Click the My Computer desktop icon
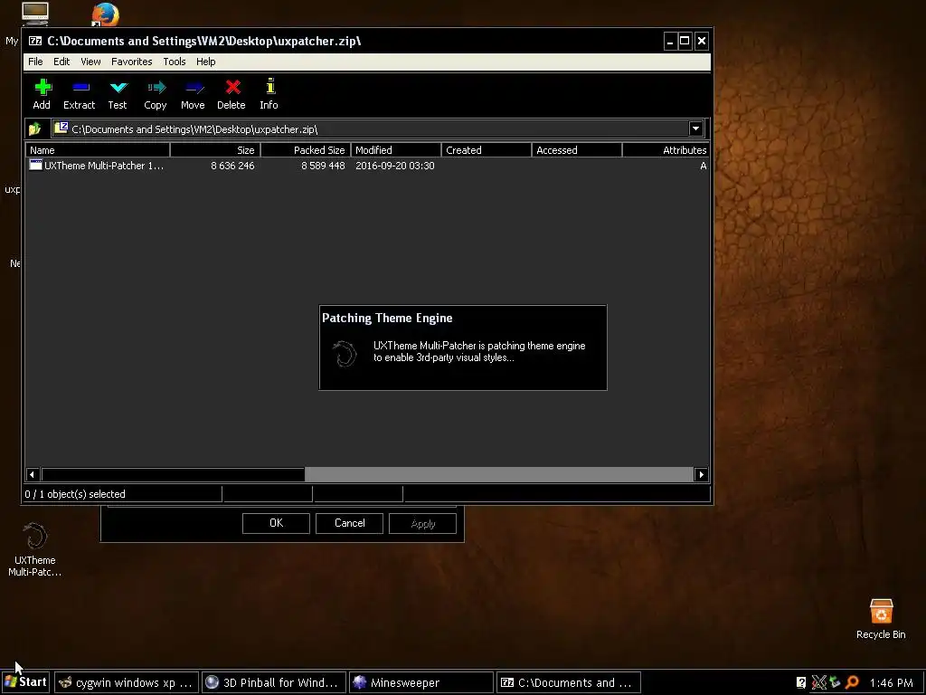Screen dimensions: 926x695 pyautogui.click(x=35, y=13)
